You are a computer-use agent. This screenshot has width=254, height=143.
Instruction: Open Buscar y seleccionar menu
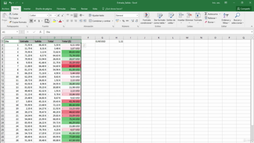(x=237, y=18)
